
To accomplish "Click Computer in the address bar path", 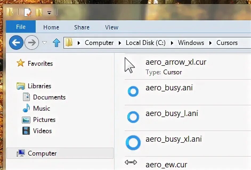I will [99, 43].
